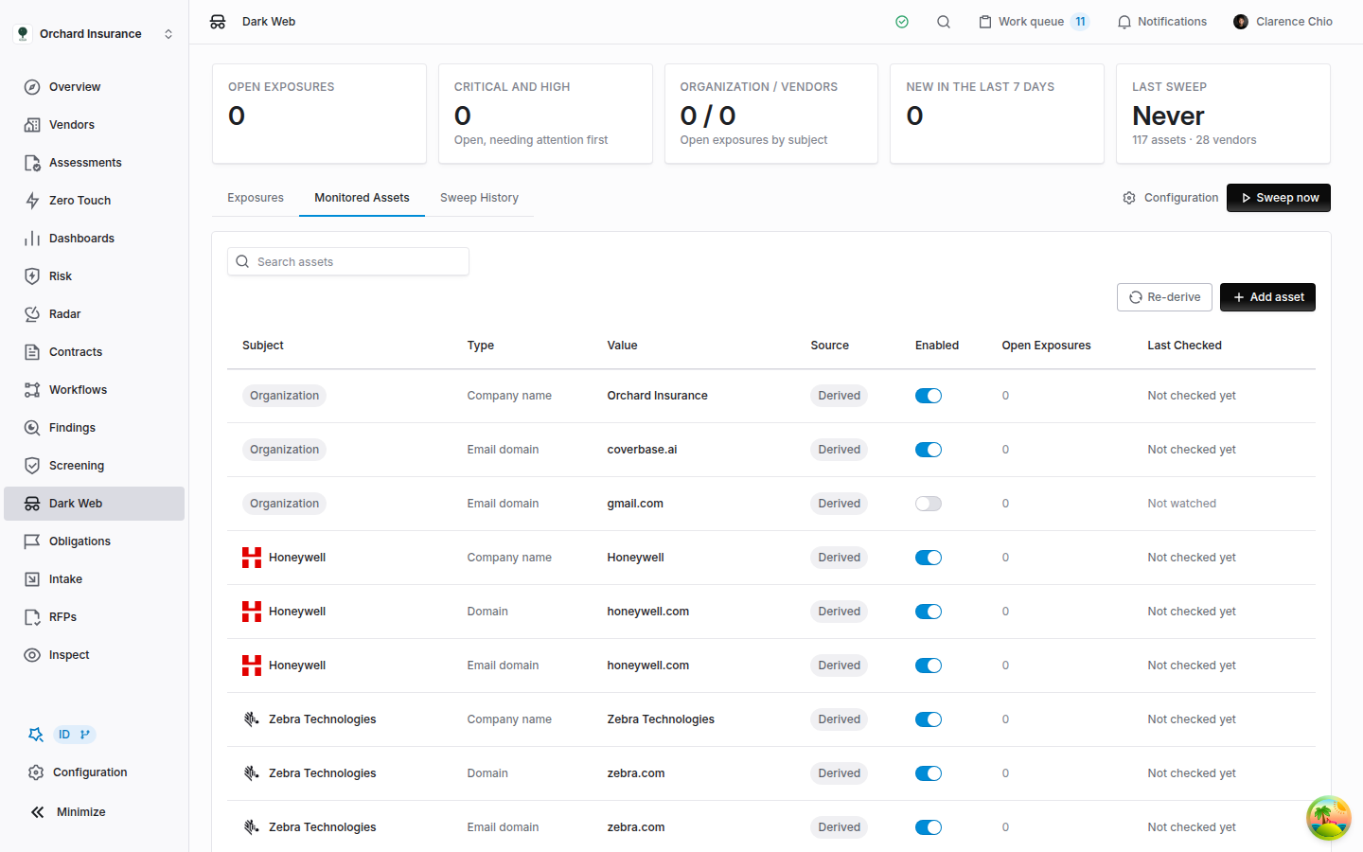Click the Source column header
The width and height of the screenshot is (1363, 852).
point(829,346)
